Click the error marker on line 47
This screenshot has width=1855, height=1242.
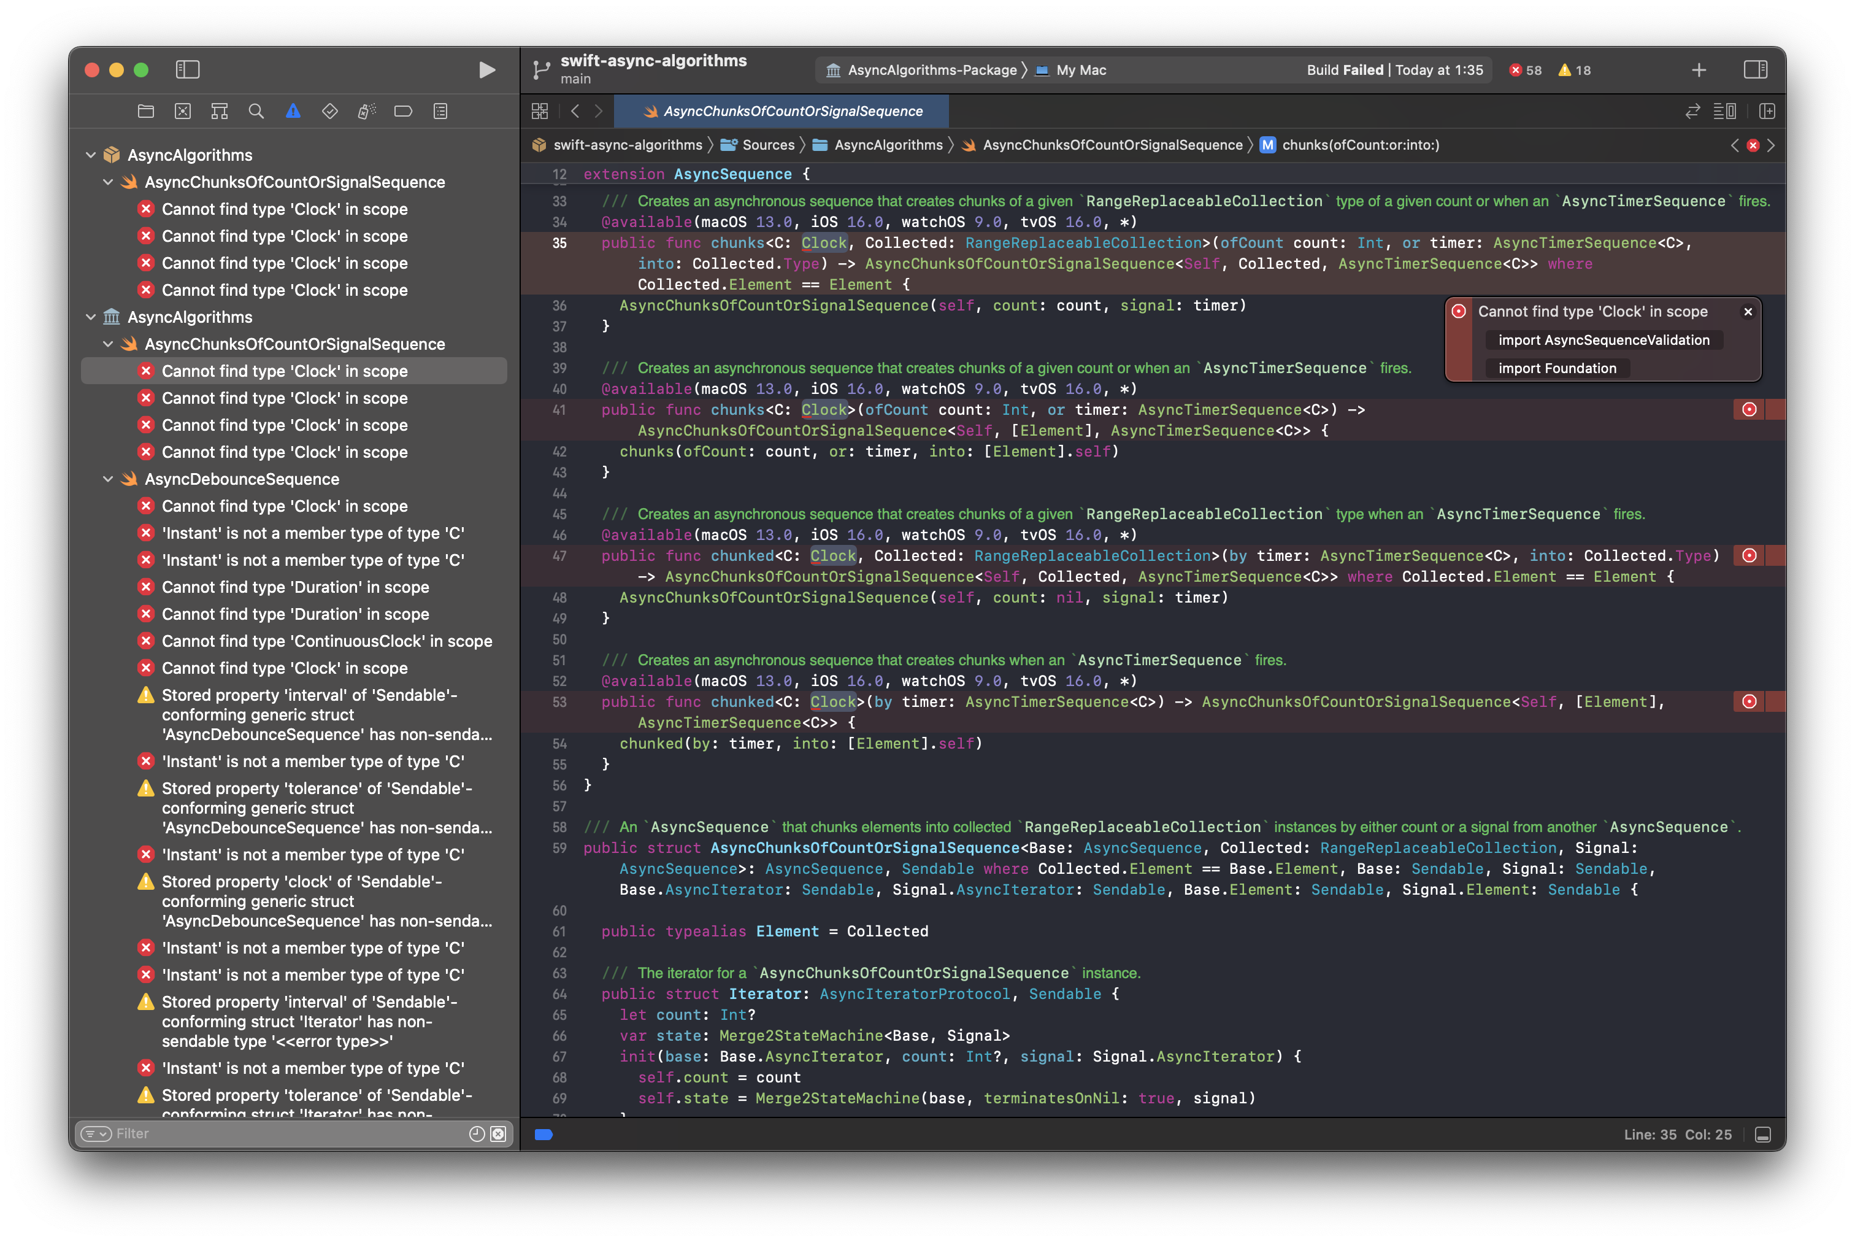click(1749, 556)
